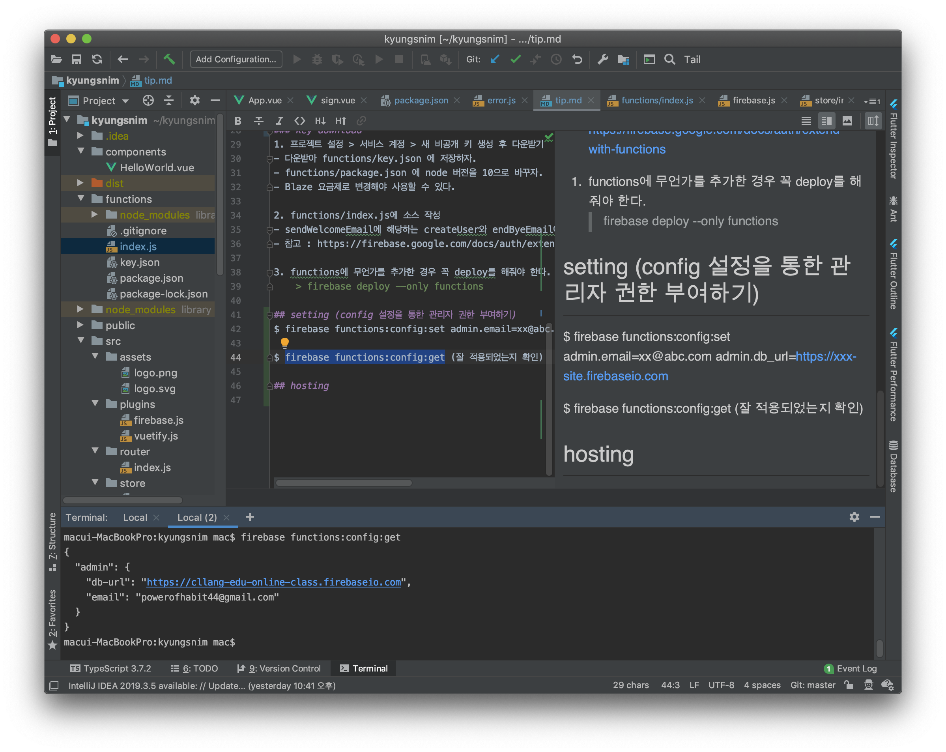Image resolution: width=946 pixels, height=752 pixels.
Task: Click the Italic markdown formatting icon
Action: (279, 121)
